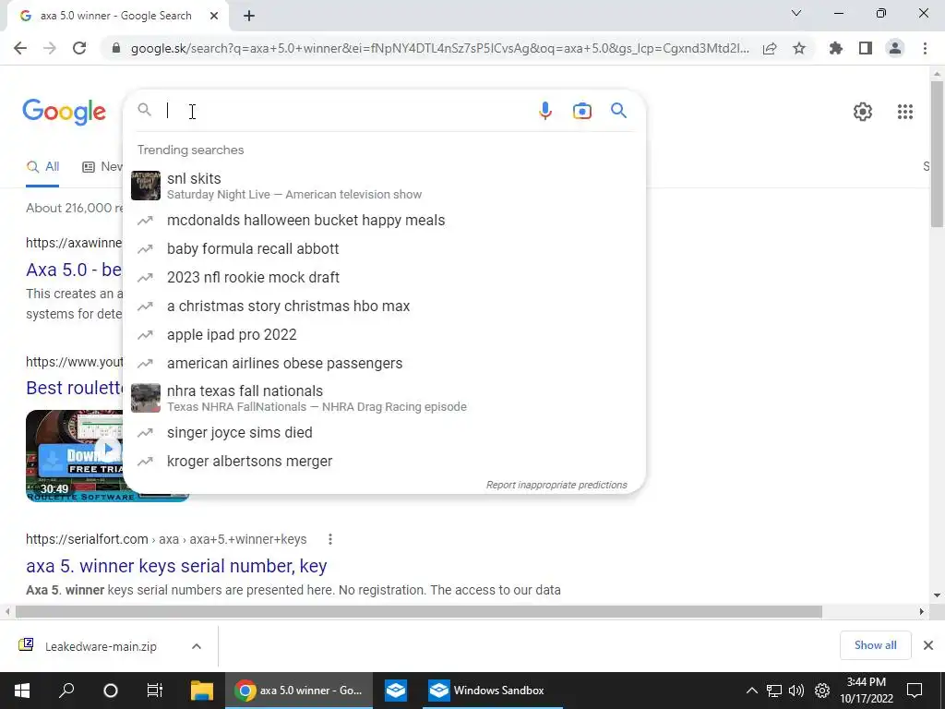Start voice search with microphone icon

tap(544, 111)
